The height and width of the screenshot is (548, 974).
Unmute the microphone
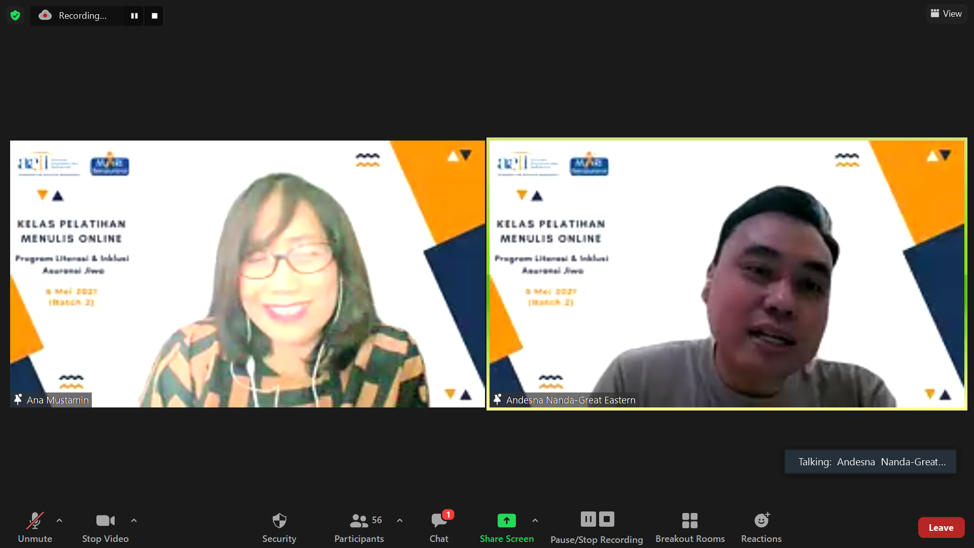35,527
